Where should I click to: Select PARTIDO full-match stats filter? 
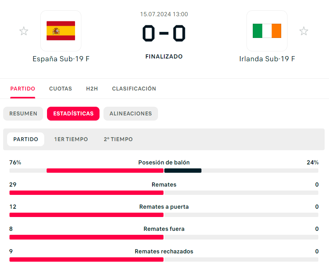26,139
